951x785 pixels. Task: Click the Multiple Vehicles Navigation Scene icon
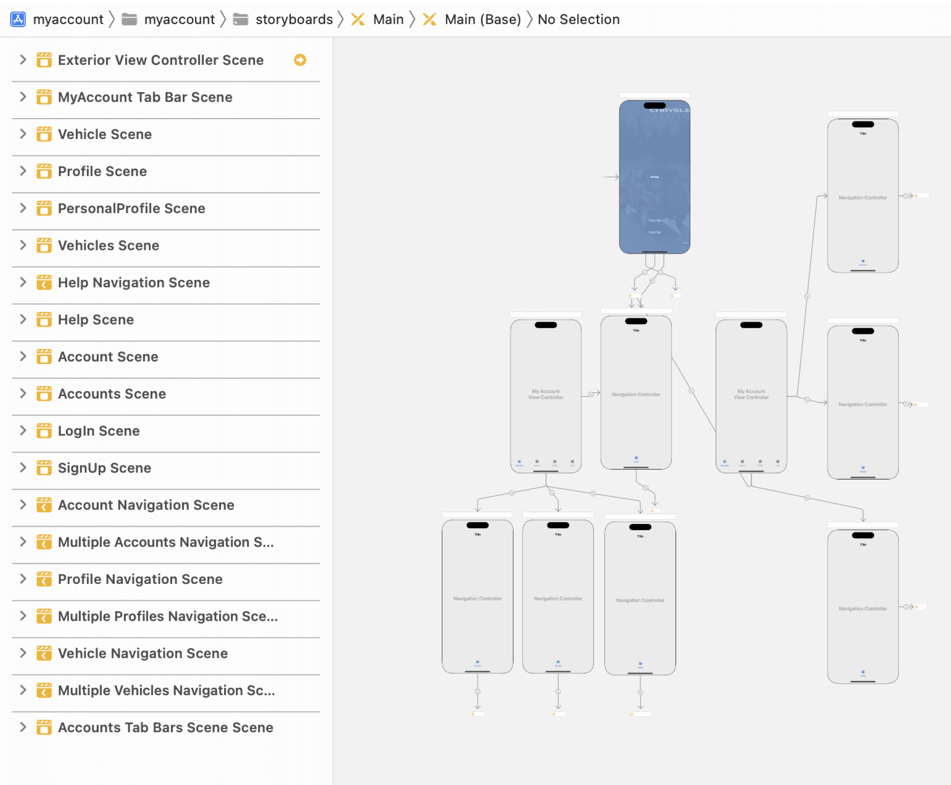click(x=44, y=690)
